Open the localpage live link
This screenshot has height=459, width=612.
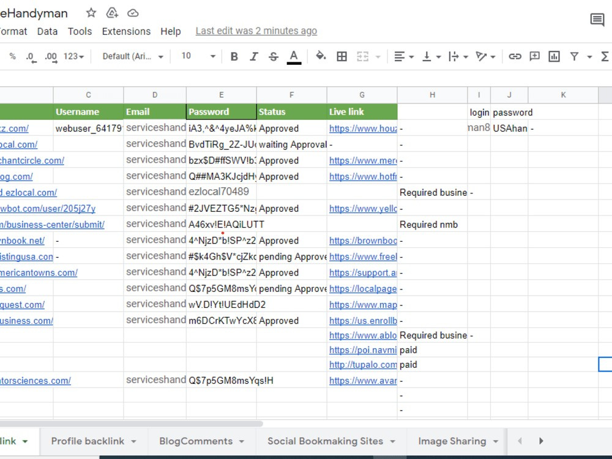[x=363, y=288]
